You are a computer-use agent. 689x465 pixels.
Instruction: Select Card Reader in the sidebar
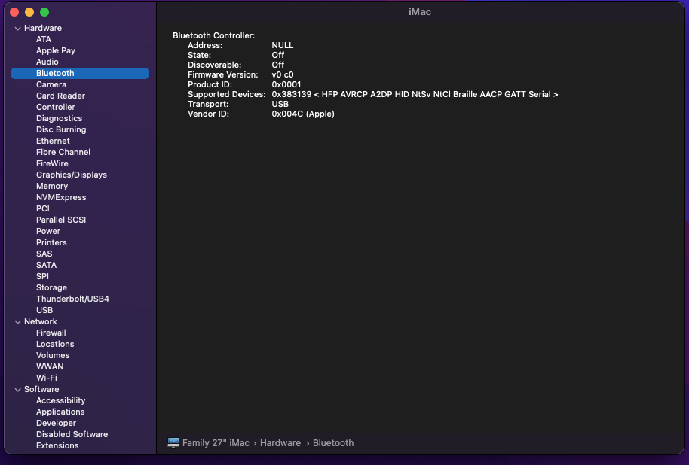[60, 96]
